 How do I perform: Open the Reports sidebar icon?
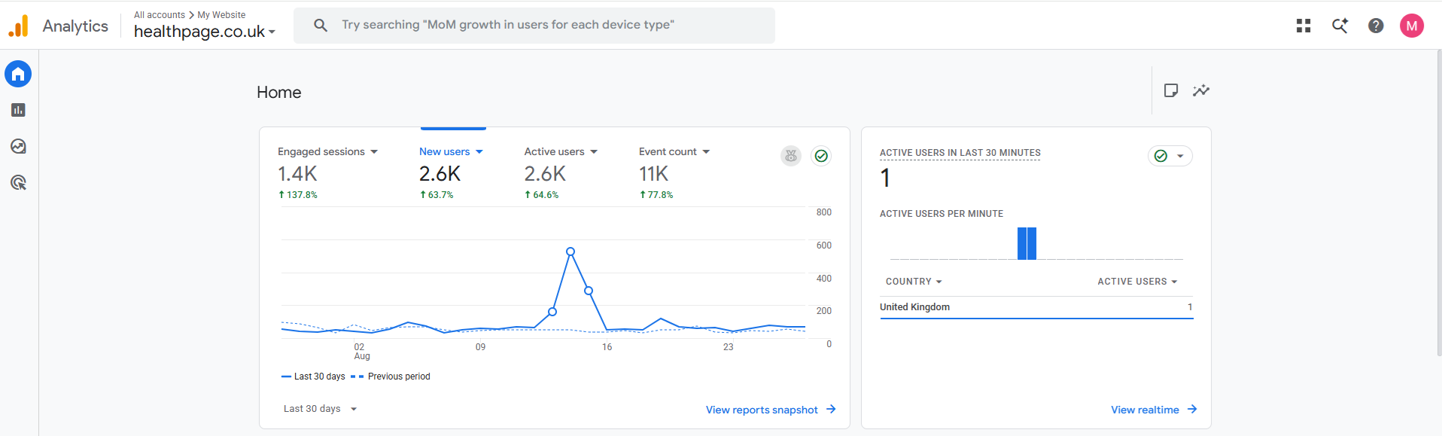(18, 110)
